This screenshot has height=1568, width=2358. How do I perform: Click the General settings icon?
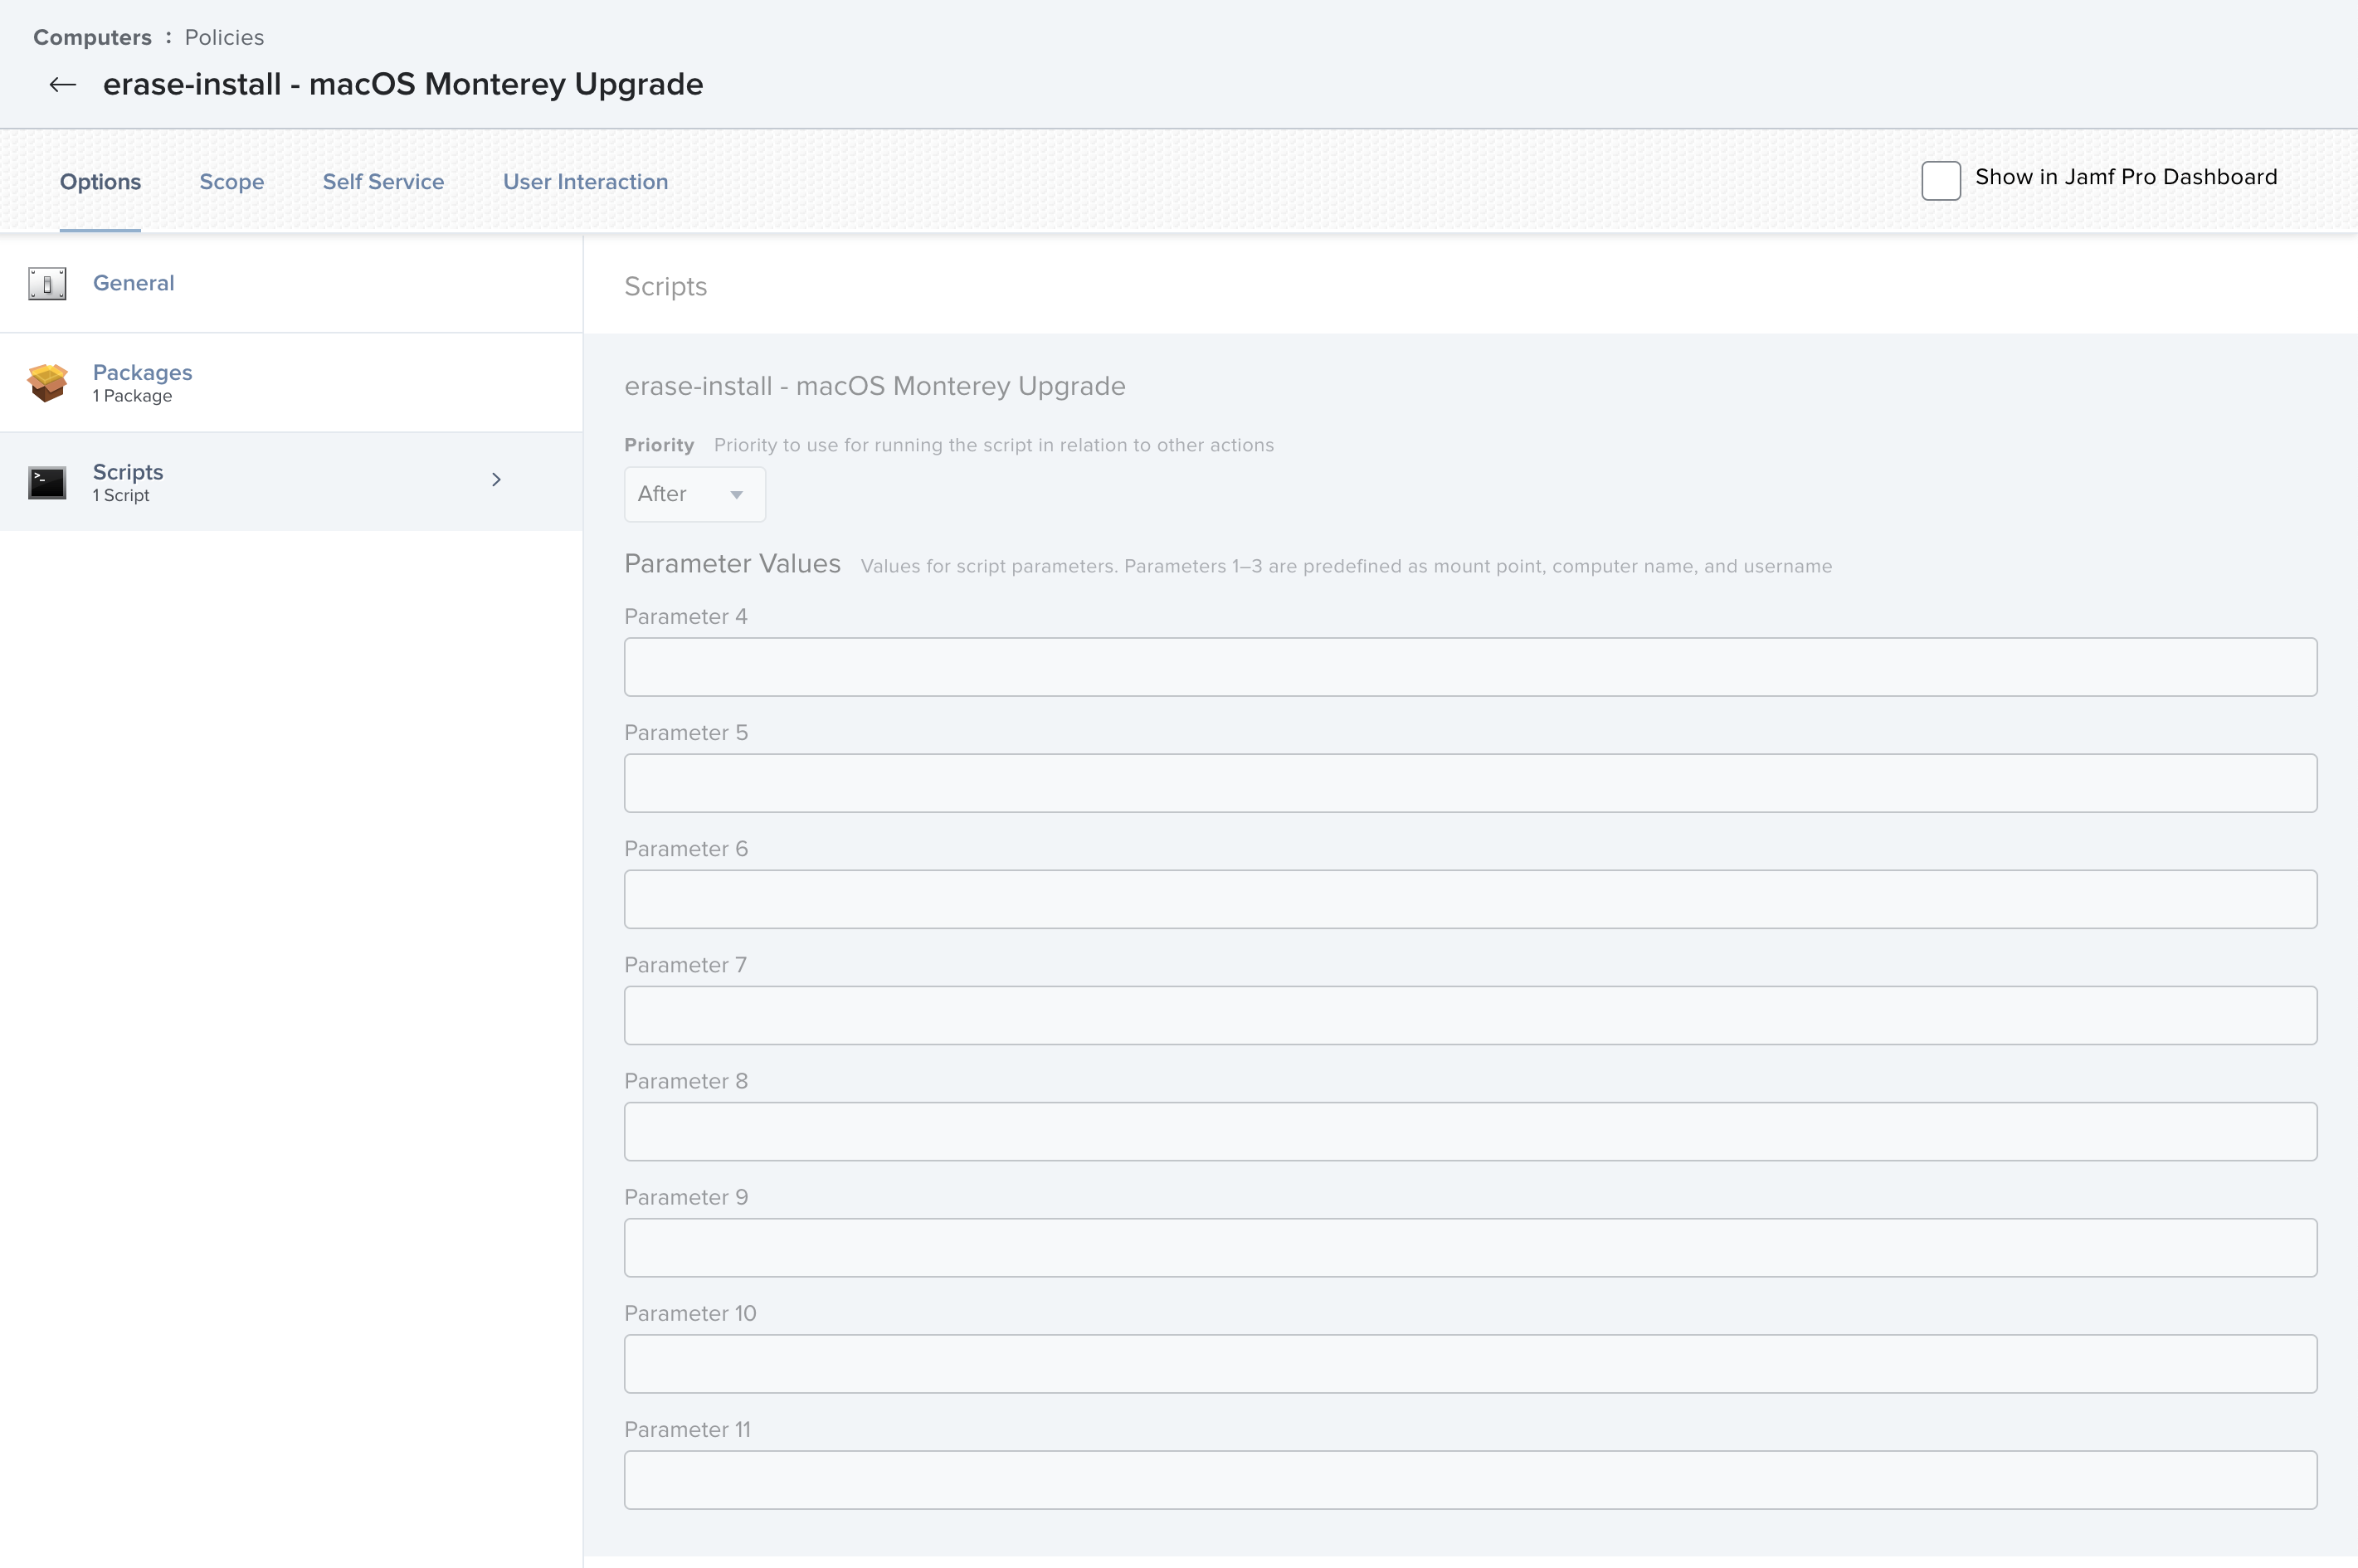tap(47, 283)
